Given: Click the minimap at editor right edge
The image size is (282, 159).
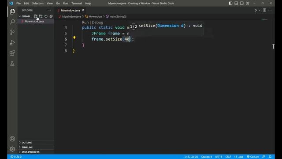Looking at the screenshot, I should point(264,19).
